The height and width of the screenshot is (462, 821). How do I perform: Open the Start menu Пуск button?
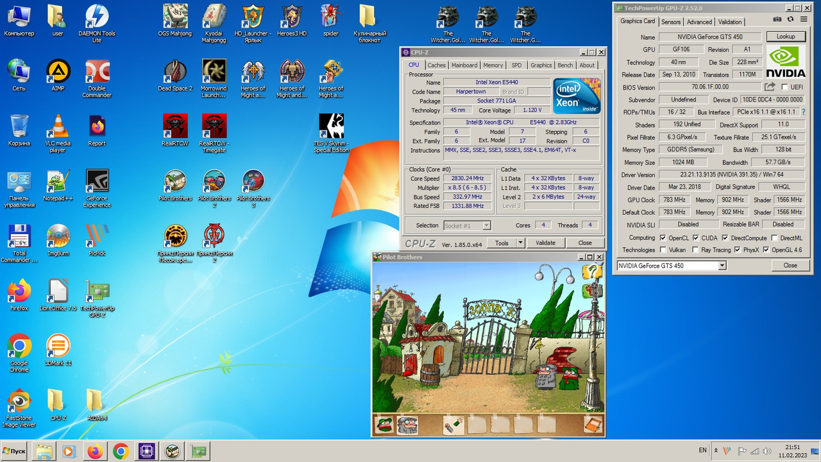[14, 451]
